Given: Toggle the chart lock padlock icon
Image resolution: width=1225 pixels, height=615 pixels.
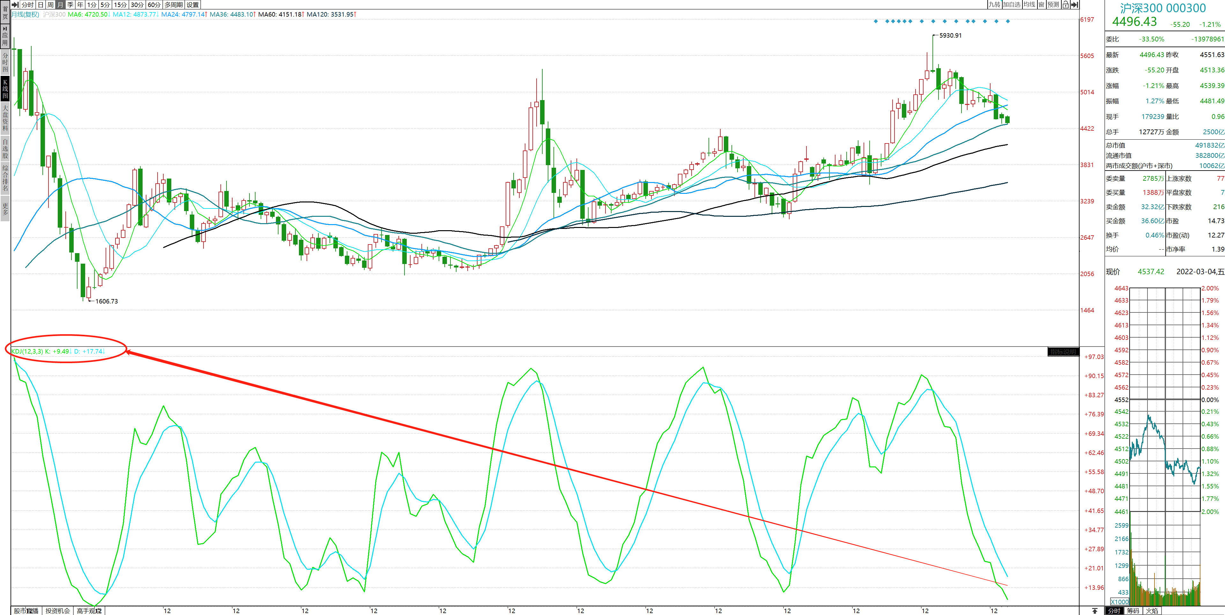Looking at the screenshot, I should (x=1066, y=5).
